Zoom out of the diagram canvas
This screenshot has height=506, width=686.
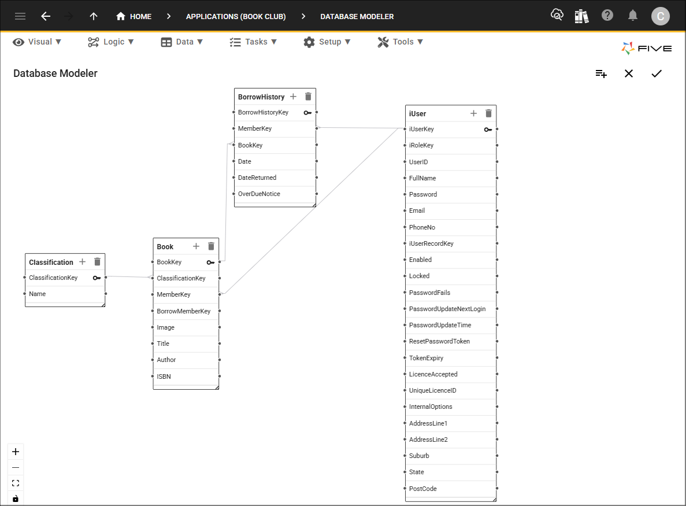pyautogui.click(x=16, y=467)
